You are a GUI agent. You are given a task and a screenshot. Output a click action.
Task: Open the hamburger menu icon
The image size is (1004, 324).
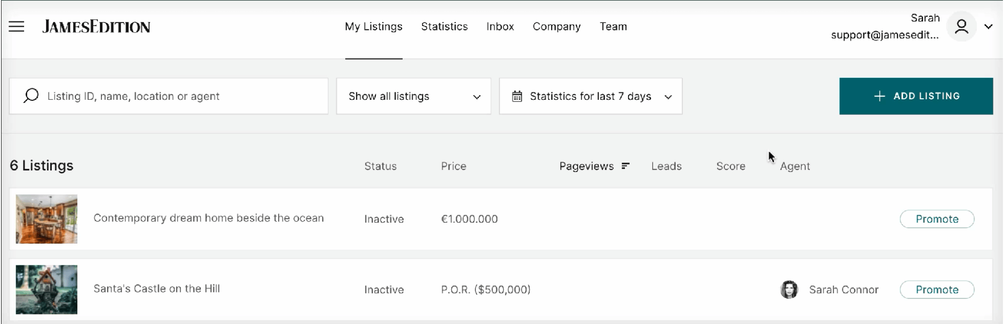point(17,27)
